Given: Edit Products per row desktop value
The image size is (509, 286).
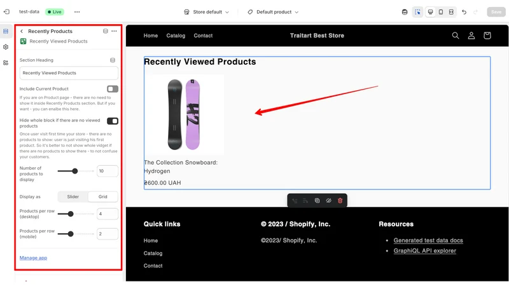Looking at the screenshot, I should [x=108, y=214].
